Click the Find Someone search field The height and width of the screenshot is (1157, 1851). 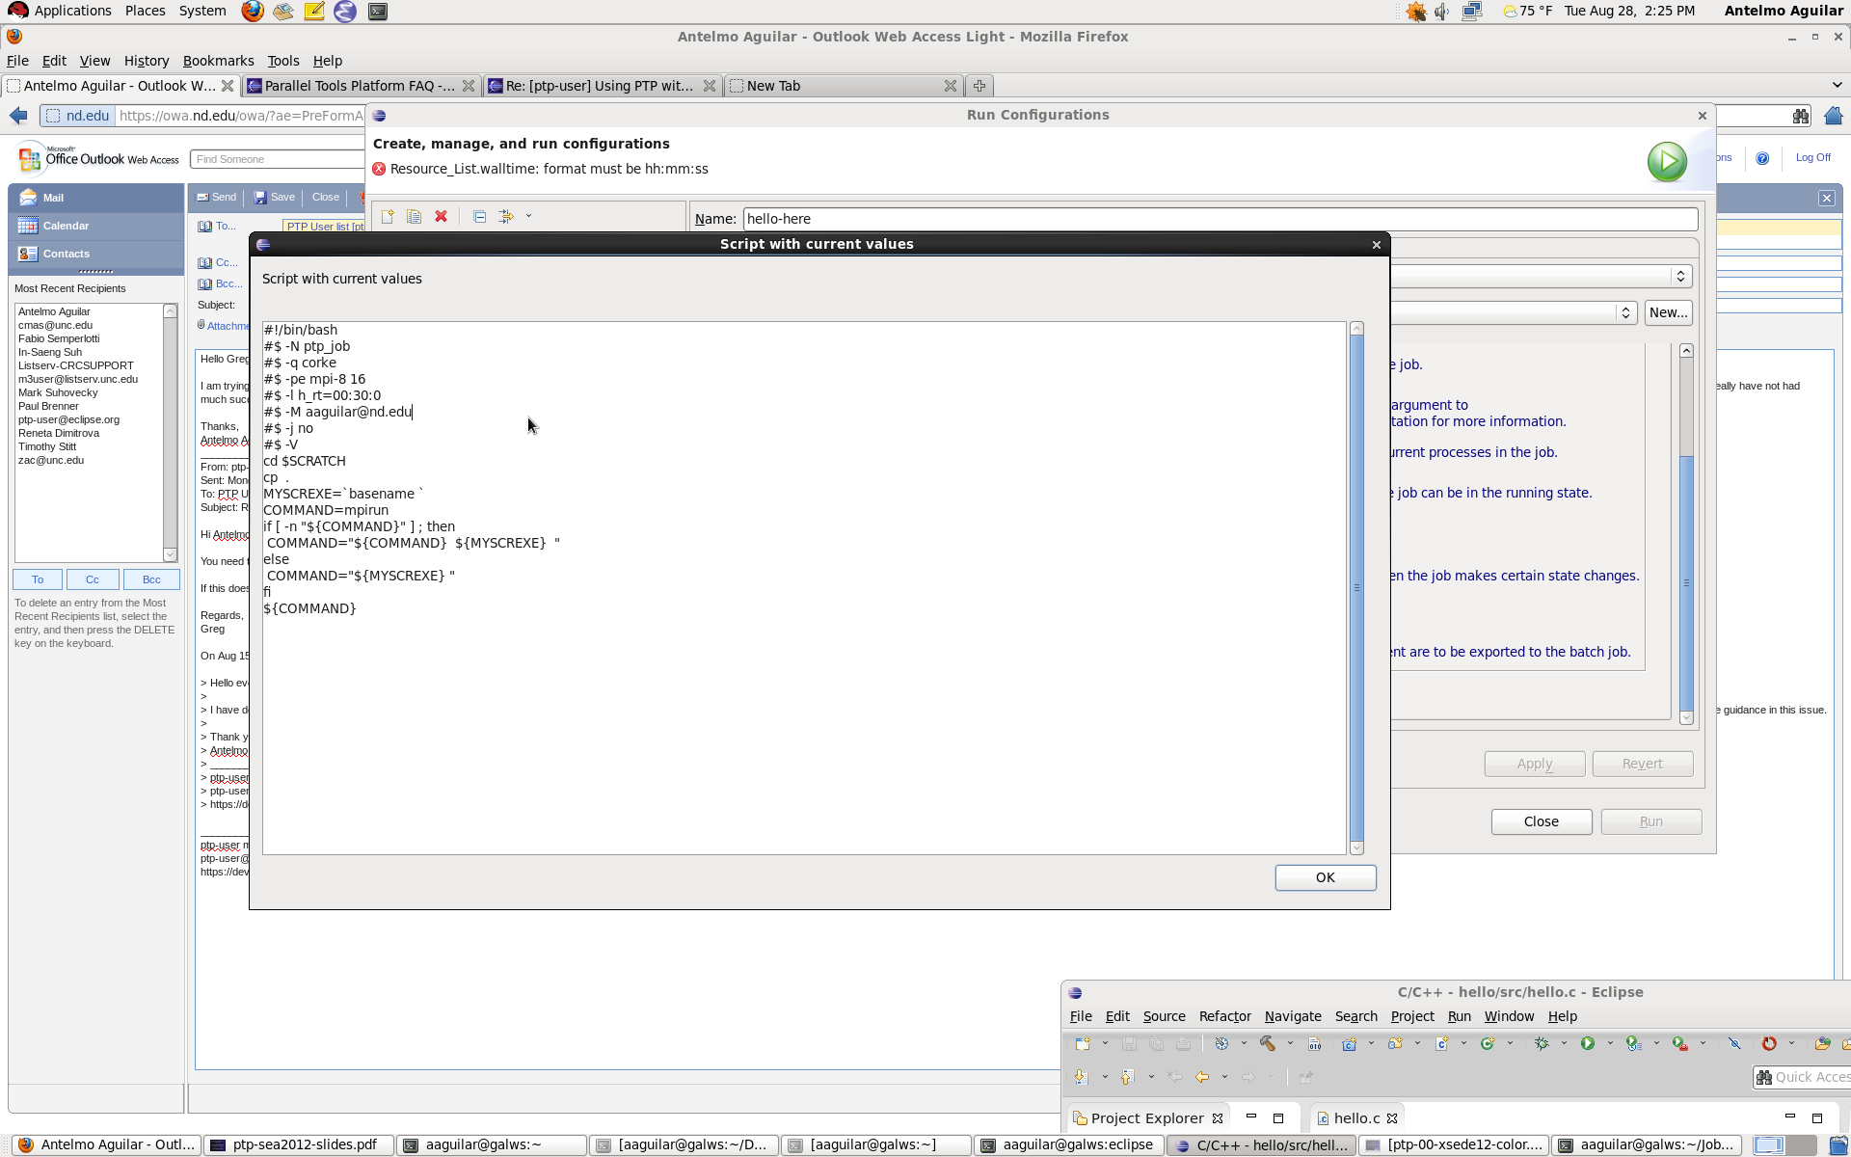pyautogui.click(x=278, y=159)
